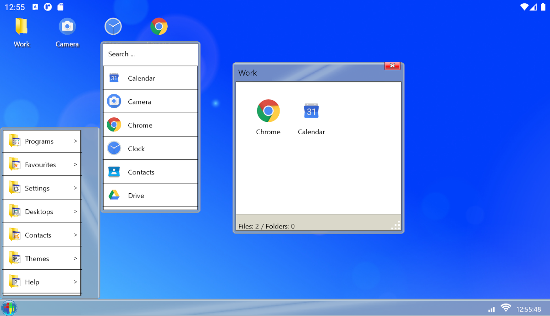Click the taskbar clock showing 12:55:48

coord(528,309)
